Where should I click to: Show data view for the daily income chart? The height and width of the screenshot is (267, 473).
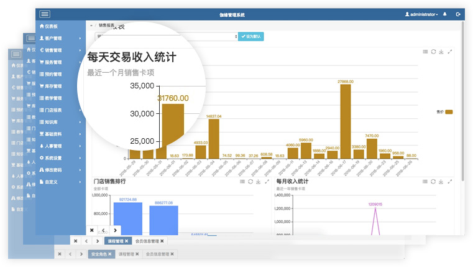[425, 52]
